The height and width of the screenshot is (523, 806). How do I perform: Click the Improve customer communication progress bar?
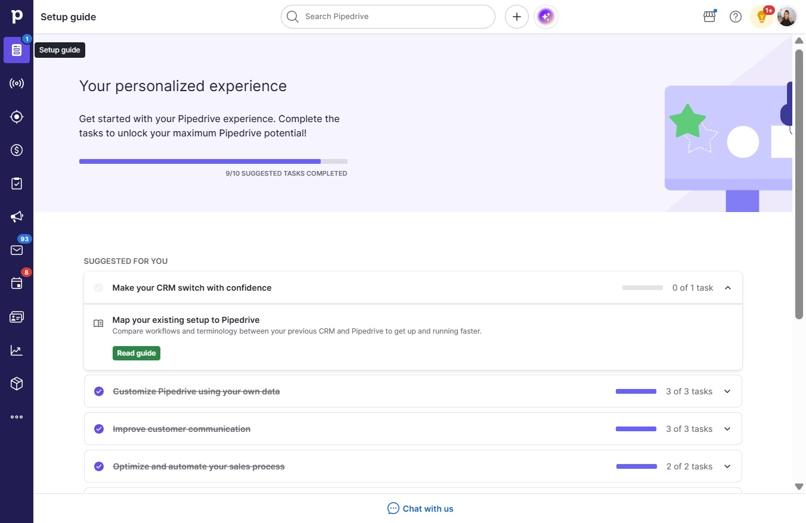[x=636, y=429]
